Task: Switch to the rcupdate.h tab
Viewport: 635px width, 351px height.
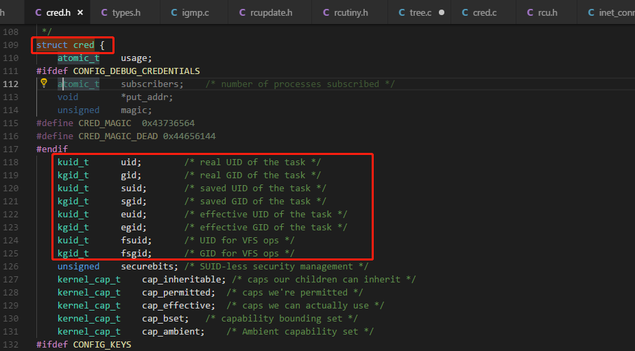Action: click(x=272, y=12)
